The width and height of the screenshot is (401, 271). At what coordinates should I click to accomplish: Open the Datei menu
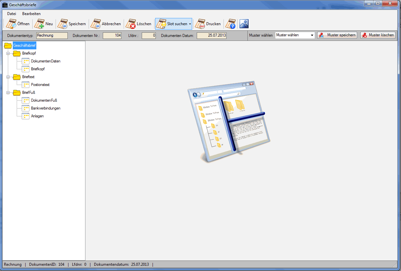coord(11,14)
